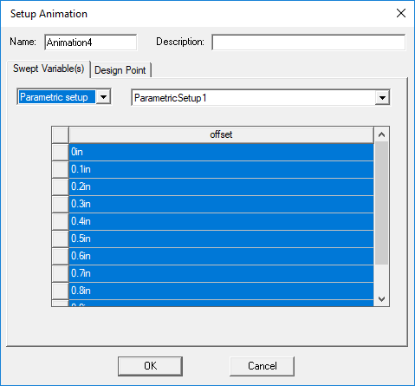Click the Cancel button
415x386 pixels.
(263, 366)
